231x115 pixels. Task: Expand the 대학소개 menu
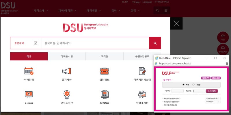[41, 11]
